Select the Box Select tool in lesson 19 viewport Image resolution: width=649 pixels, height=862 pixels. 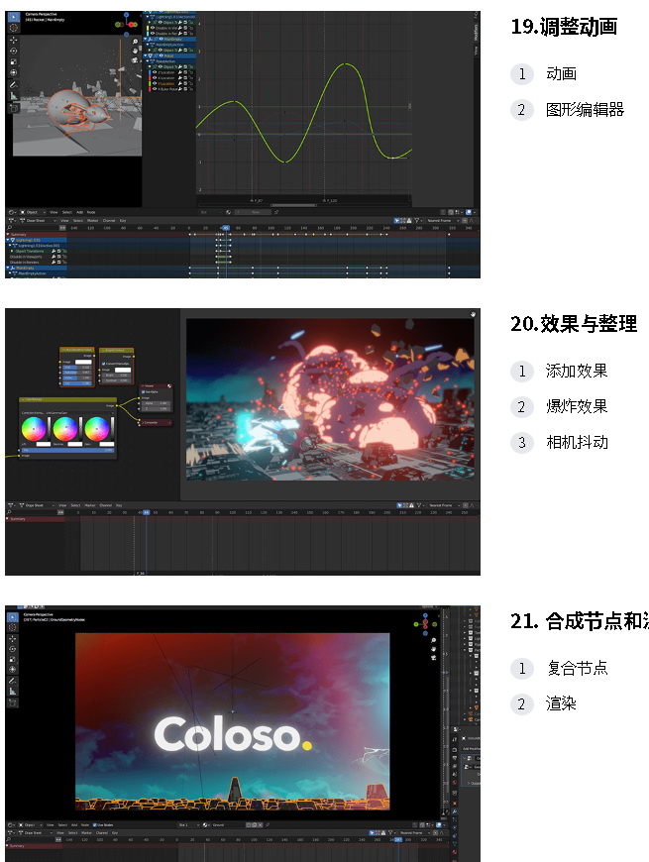pos(13,17)
